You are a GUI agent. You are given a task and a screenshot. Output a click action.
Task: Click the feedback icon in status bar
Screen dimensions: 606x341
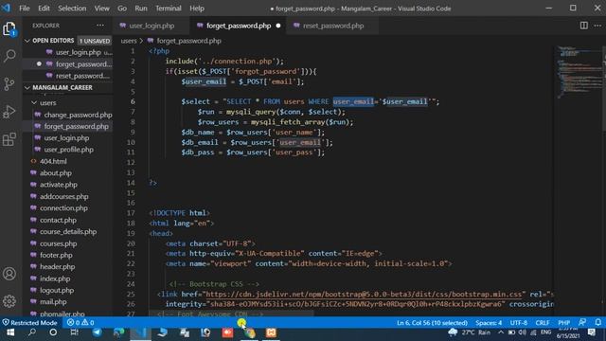coord(582,322)
